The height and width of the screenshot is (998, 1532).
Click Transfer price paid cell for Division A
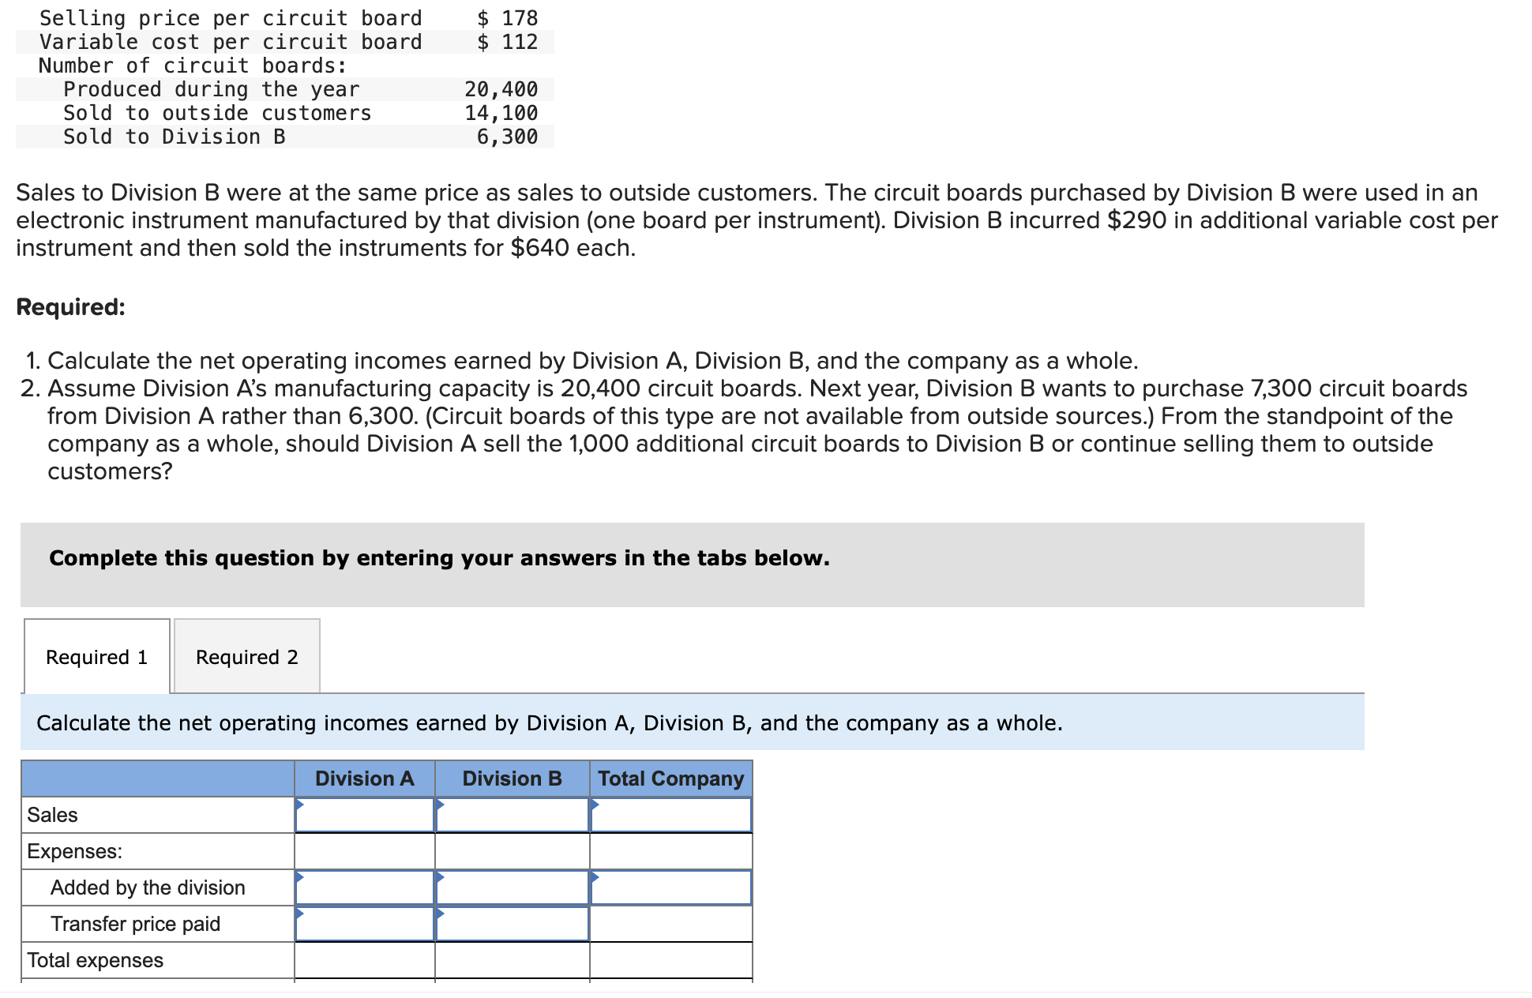365,924
